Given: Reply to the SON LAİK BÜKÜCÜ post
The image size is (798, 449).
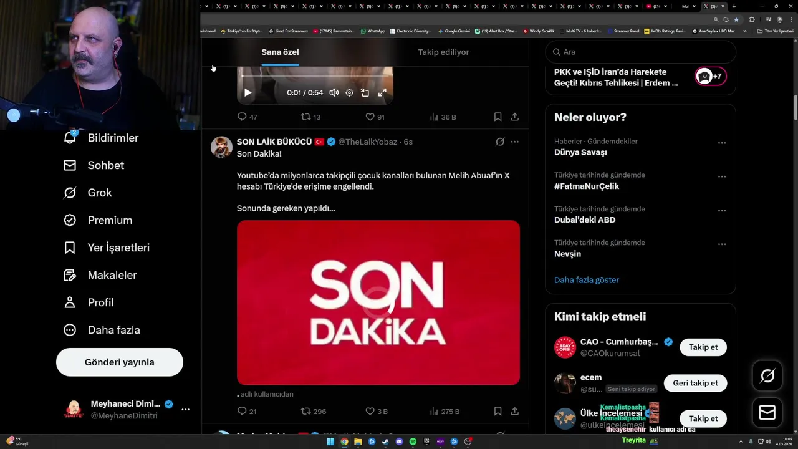Looking at the screenshot, I should click(242, 411).
